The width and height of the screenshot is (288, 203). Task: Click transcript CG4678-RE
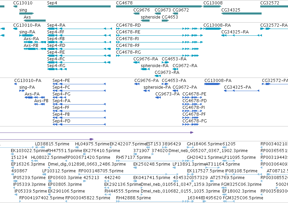[x=159, y=35]
